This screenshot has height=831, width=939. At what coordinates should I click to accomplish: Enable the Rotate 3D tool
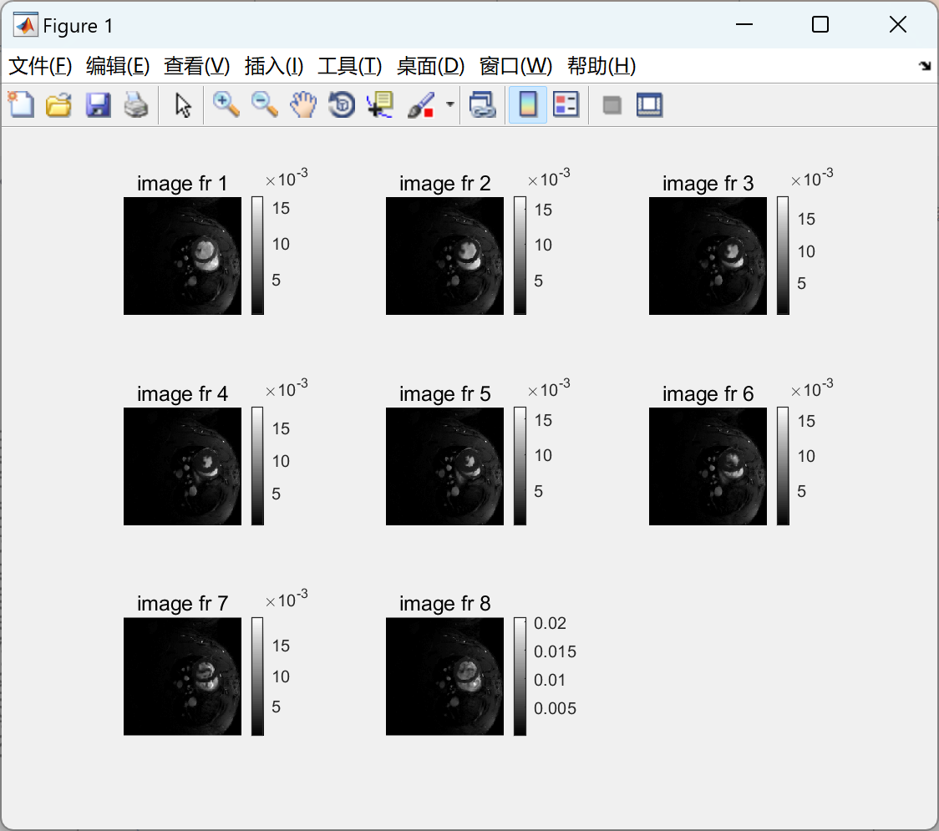[342, 104]
